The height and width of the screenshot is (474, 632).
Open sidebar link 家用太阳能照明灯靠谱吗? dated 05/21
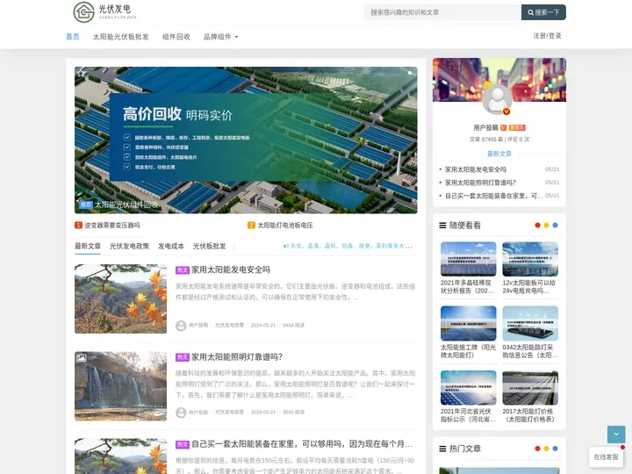(x=480, y=183)
